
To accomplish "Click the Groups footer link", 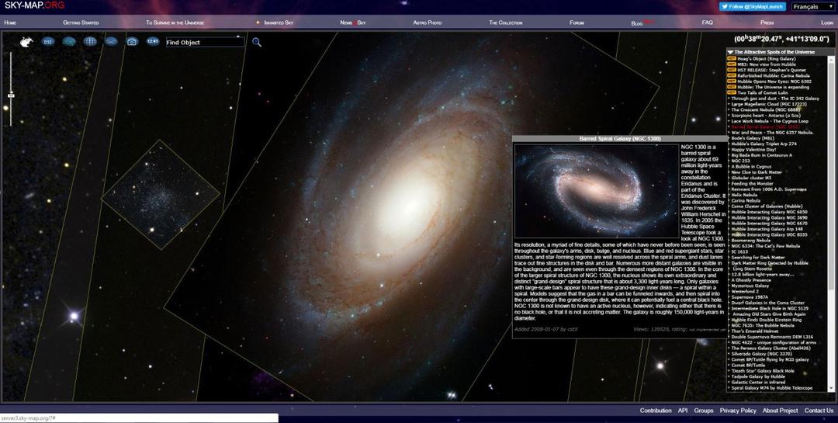I will [703, 411].
